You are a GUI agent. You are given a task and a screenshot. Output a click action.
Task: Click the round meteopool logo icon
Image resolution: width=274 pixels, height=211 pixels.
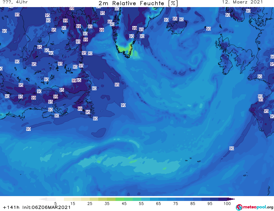[239, 207]
